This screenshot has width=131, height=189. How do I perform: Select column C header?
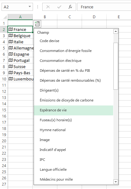tap(70, 17)
